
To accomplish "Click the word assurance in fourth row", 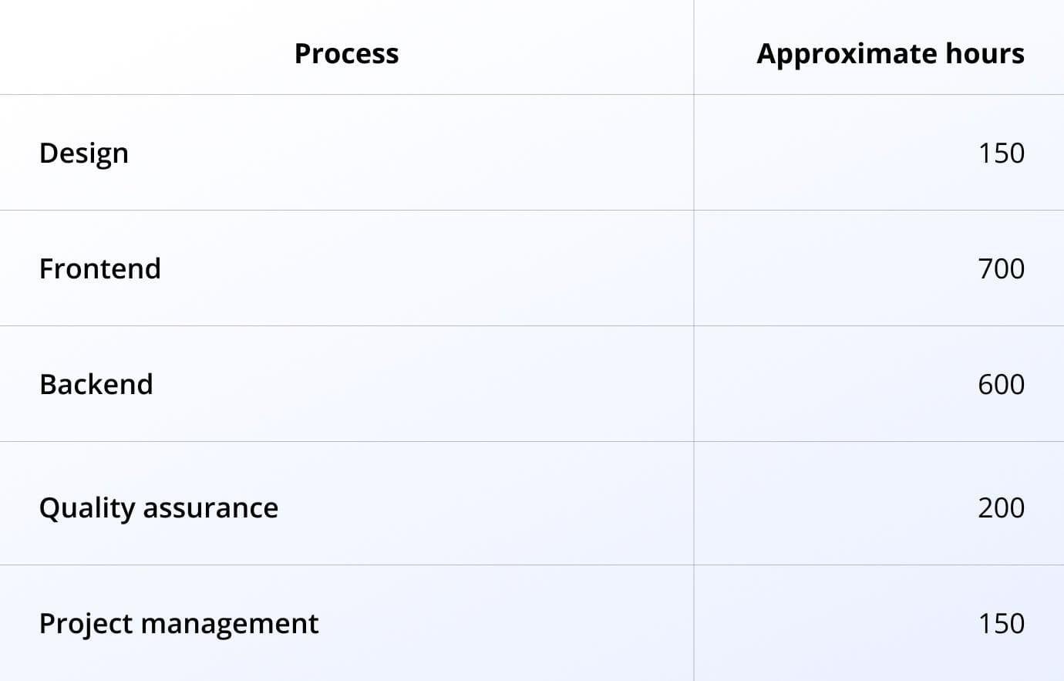I will pos(210,508).
